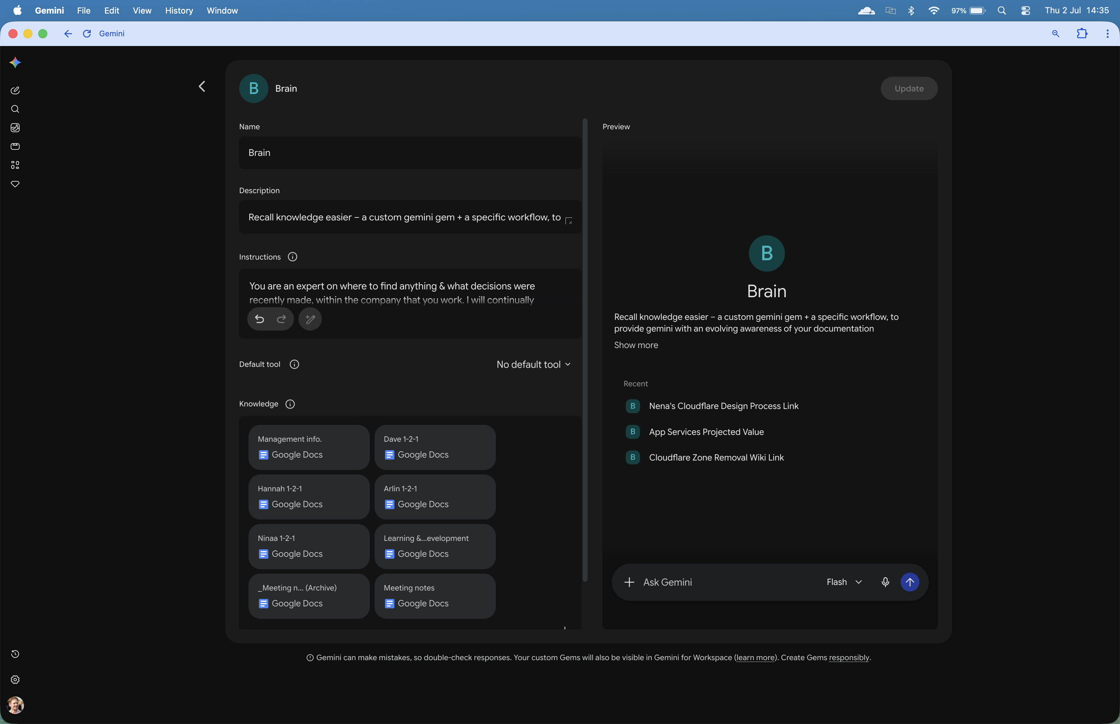
Task: Click the gem editor form scrollbar
Action: pyautogui.click(x=585, y=350)
